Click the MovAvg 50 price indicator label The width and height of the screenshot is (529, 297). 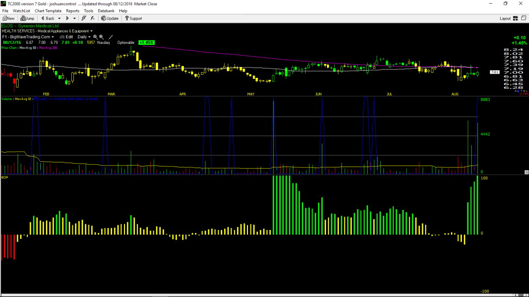28,48
